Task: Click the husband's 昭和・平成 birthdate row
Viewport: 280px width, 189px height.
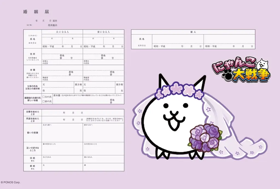Action: pos(62,46)
